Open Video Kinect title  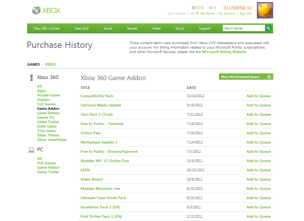(x=92, y=179)
